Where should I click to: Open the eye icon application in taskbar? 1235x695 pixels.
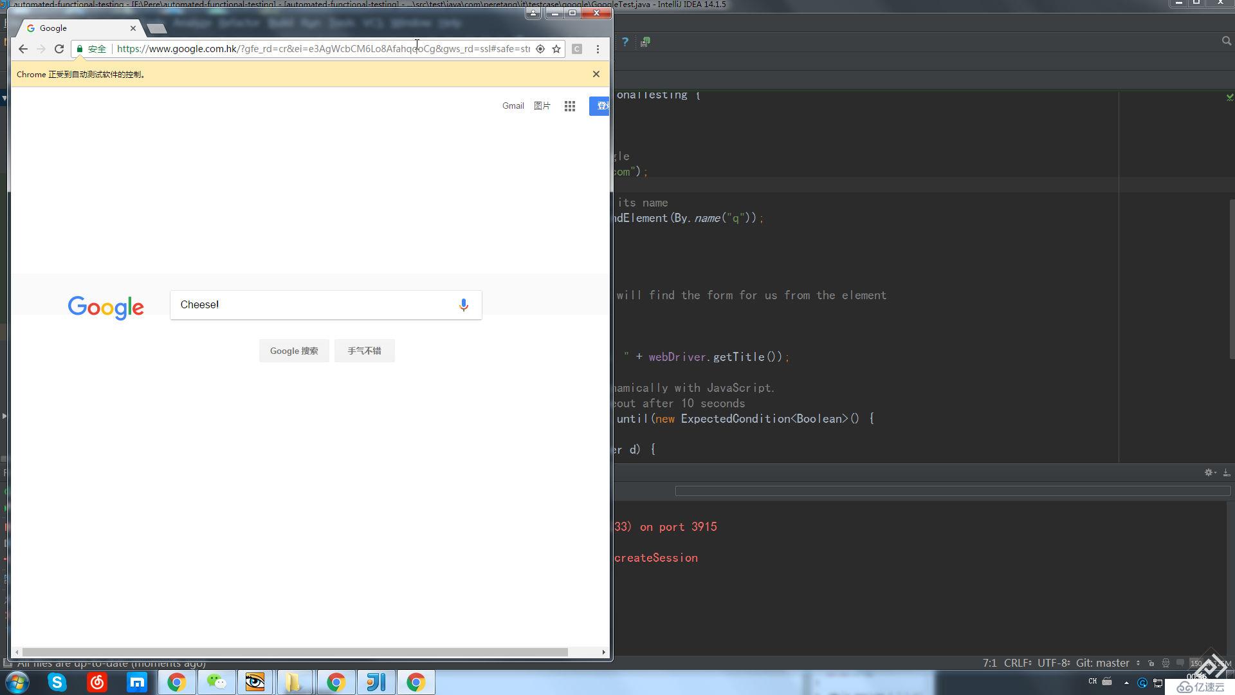pyautogui.click(x=255, y=682)
